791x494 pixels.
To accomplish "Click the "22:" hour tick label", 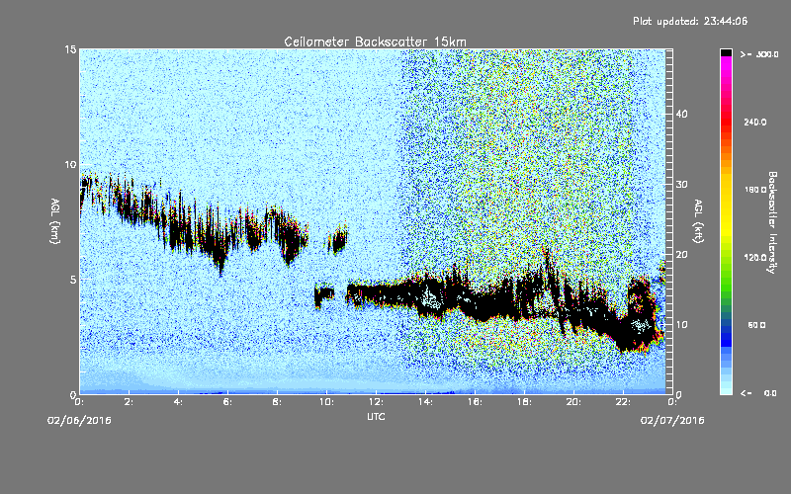I will (624, 402).
